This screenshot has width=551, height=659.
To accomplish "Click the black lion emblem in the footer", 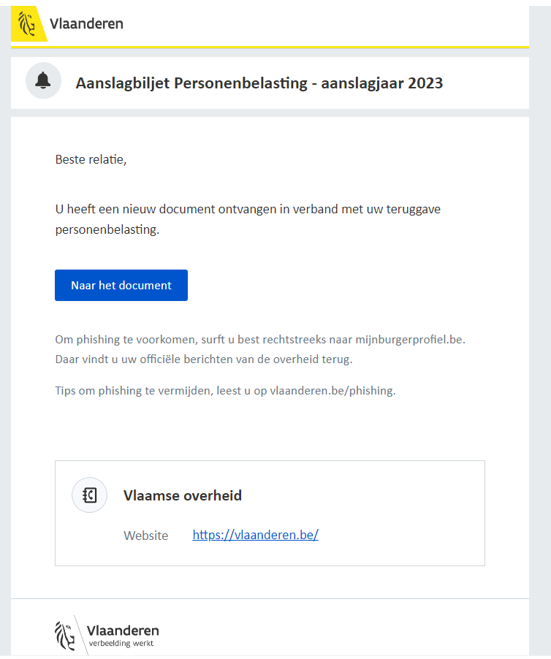I will click(x=65, y=636).
